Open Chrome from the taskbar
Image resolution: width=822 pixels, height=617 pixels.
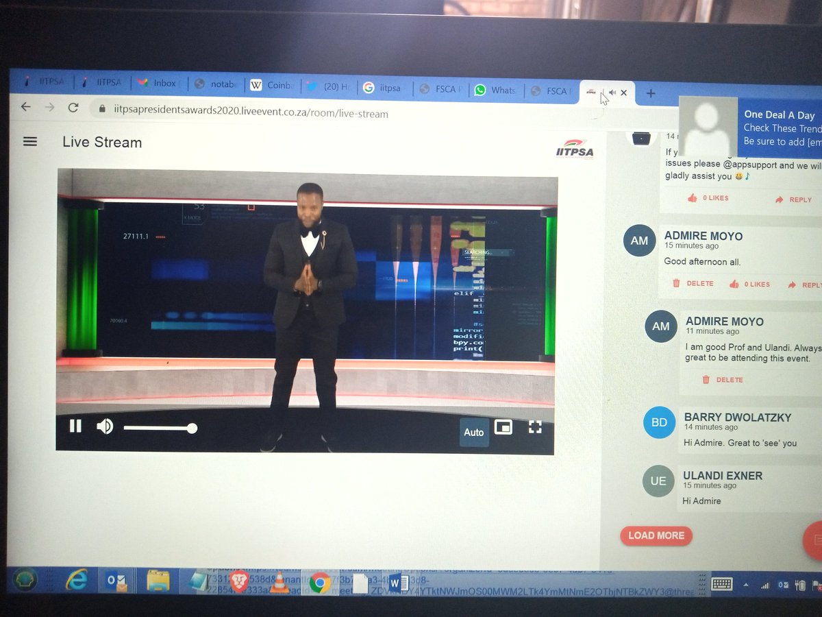(319, 583)
